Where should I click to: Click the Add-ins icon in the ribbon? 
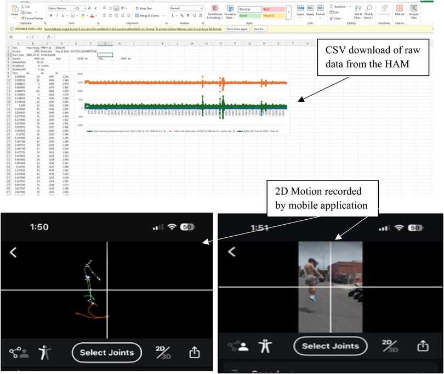pyautogui.click(x=399, y=12)
